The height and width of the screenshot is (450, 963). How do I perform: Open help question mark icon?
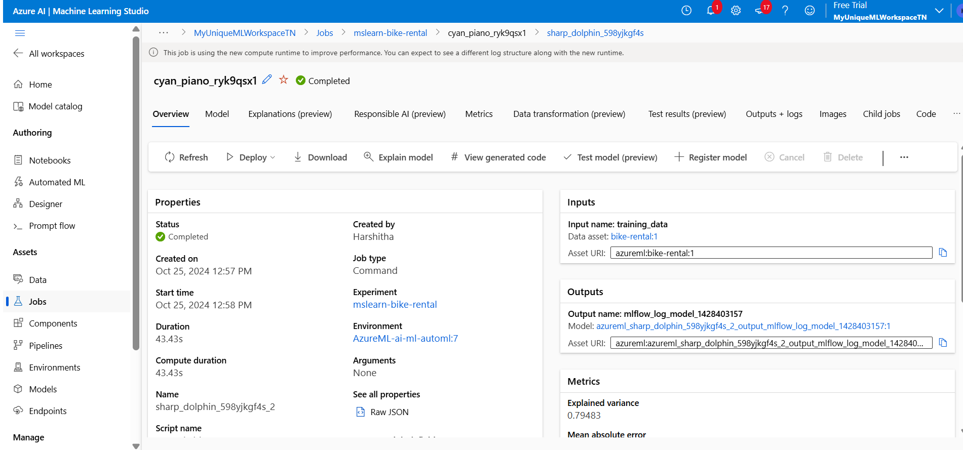tap(785, 11)
